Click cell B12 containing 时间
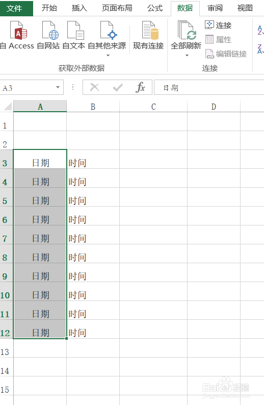Image resolution: width=264 pixels, height=405 pixels. [x=93, y=330]
